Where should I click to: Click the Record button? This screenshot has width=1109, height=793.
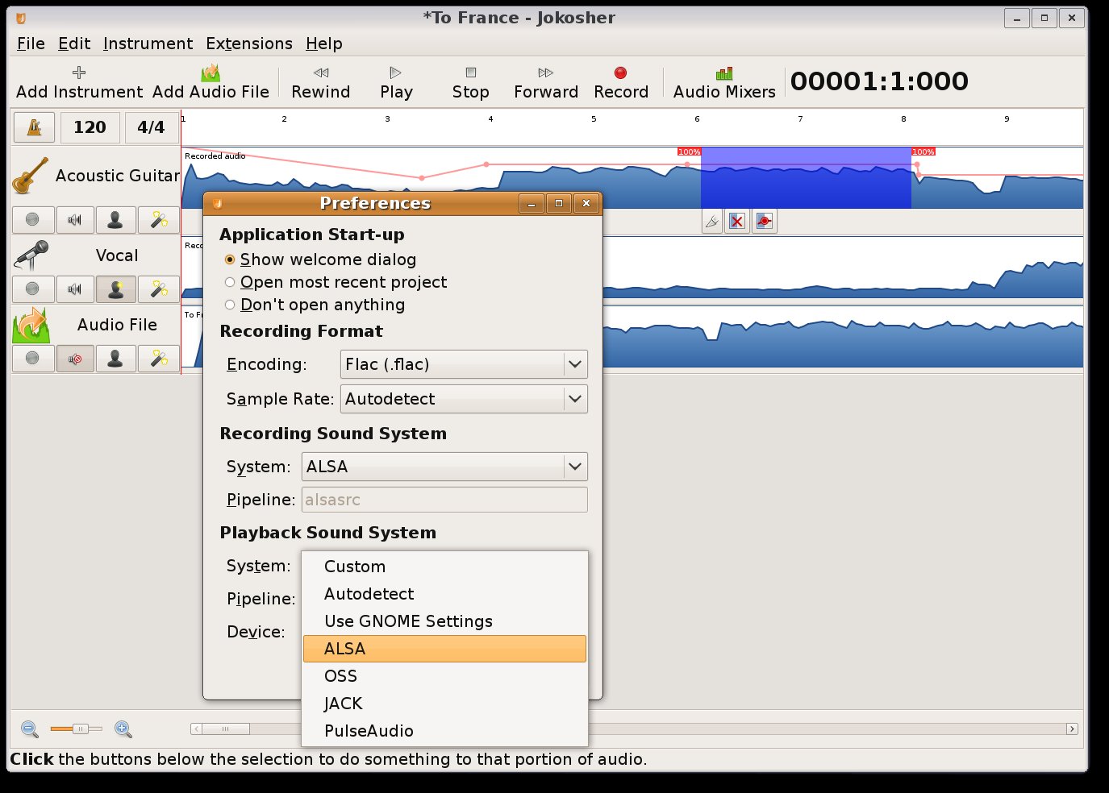(x=621, y=83)
